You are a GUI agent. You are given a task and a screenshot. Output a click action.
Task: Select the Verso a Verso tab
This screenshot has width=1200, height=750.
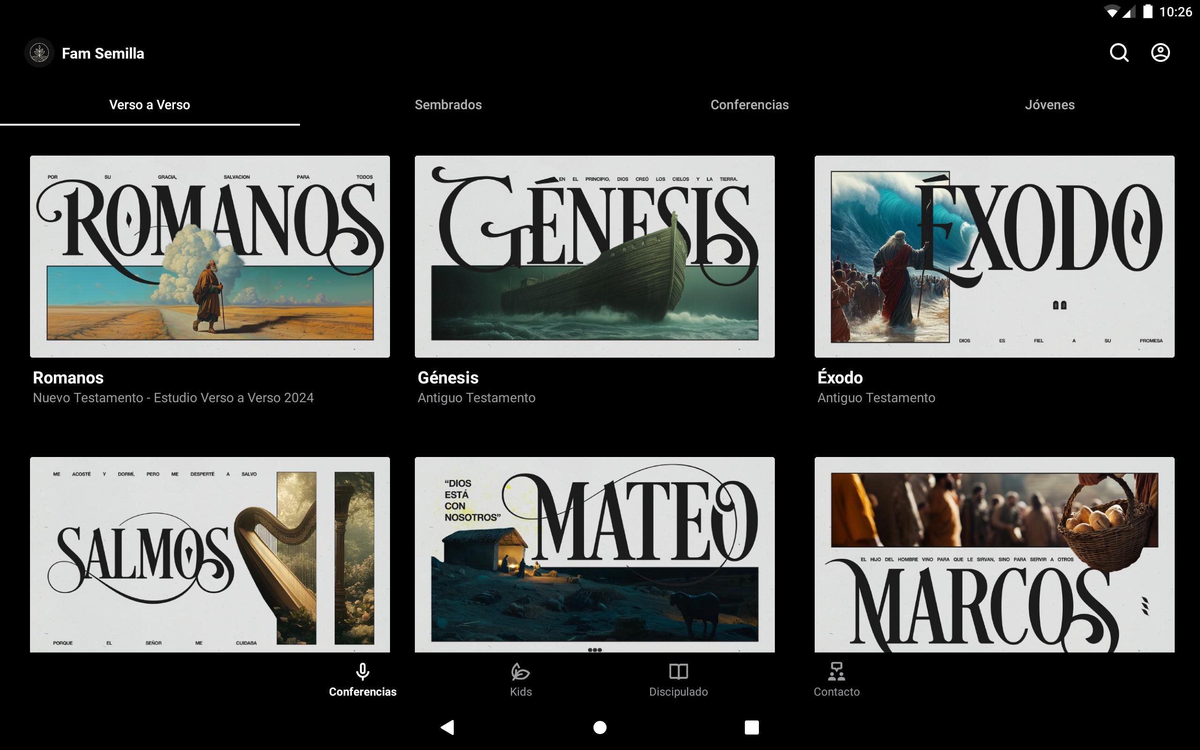(x=149, y=105)
